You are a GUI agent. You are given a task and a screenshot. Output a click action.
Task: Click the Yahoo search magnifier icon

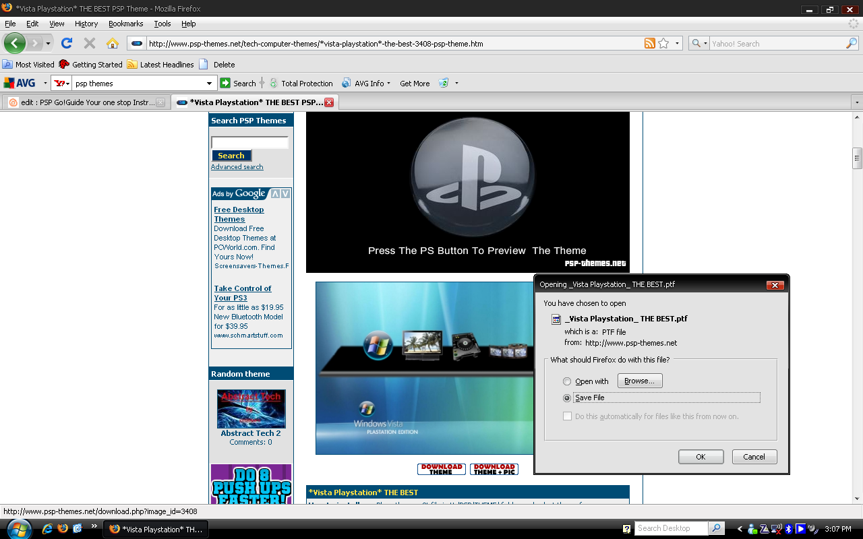click(x=852, y=43)
